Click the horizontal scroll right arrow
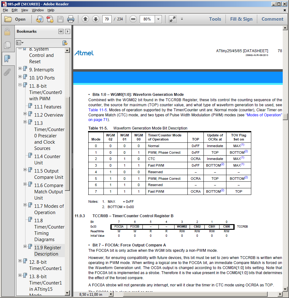This screenshot has height=298, width=289. pyautogui.click(x=280, y=294)
